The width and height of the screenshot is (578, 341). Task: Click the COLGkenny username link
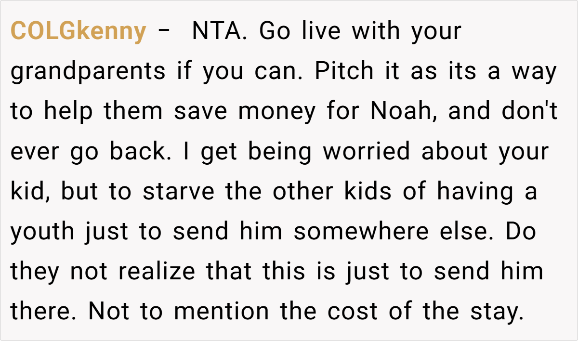pos(79,32)
